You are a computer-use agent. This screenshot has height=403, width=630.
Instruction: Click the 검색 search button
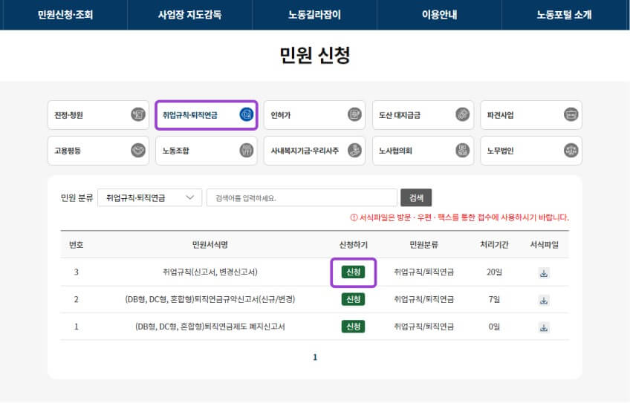[x=416, y=197]
